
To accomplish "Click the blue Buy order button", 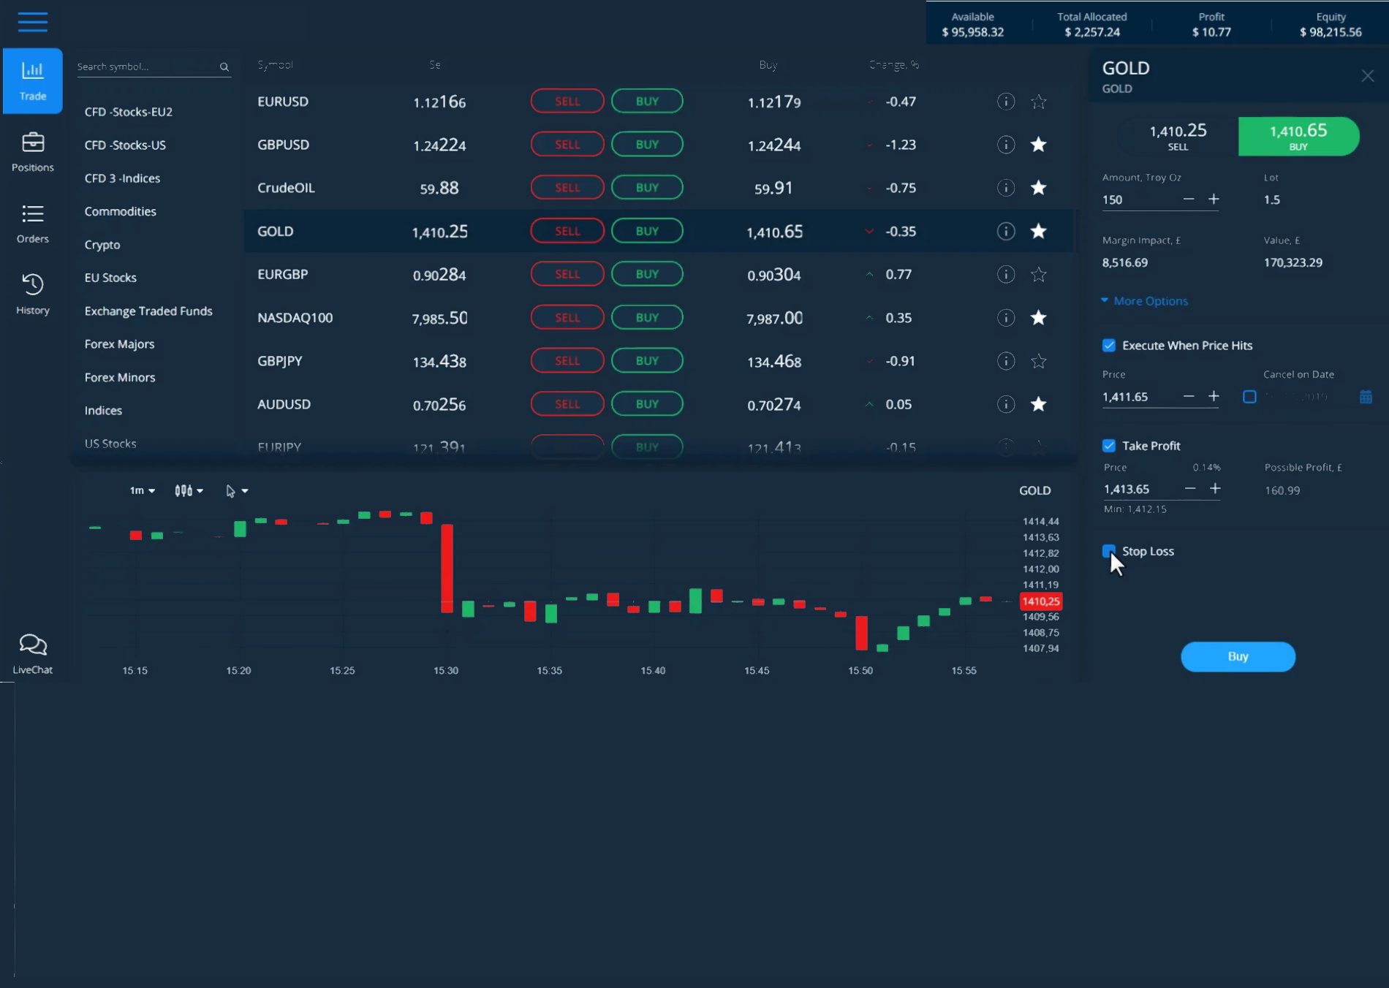I will coord(1238,657).
